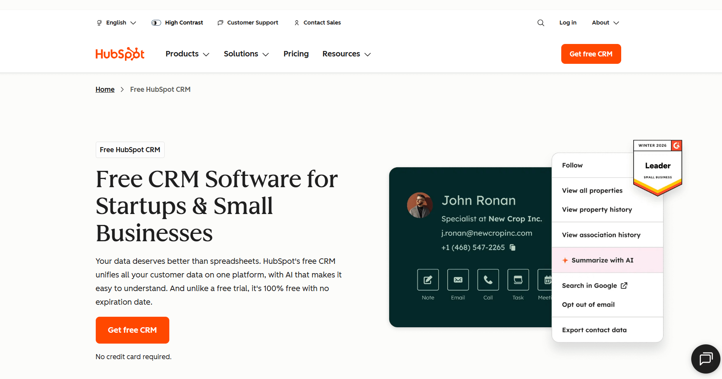722x379 pixels.
Task: Expand the About dropdown
Action: point(605,23)
